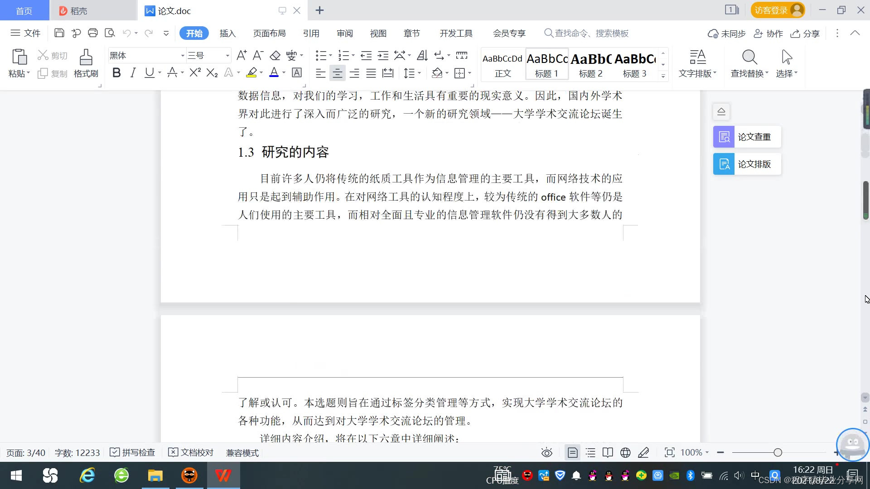Switch to the 页面布局 tab
The image size is (870, 489).
(269, 33)
